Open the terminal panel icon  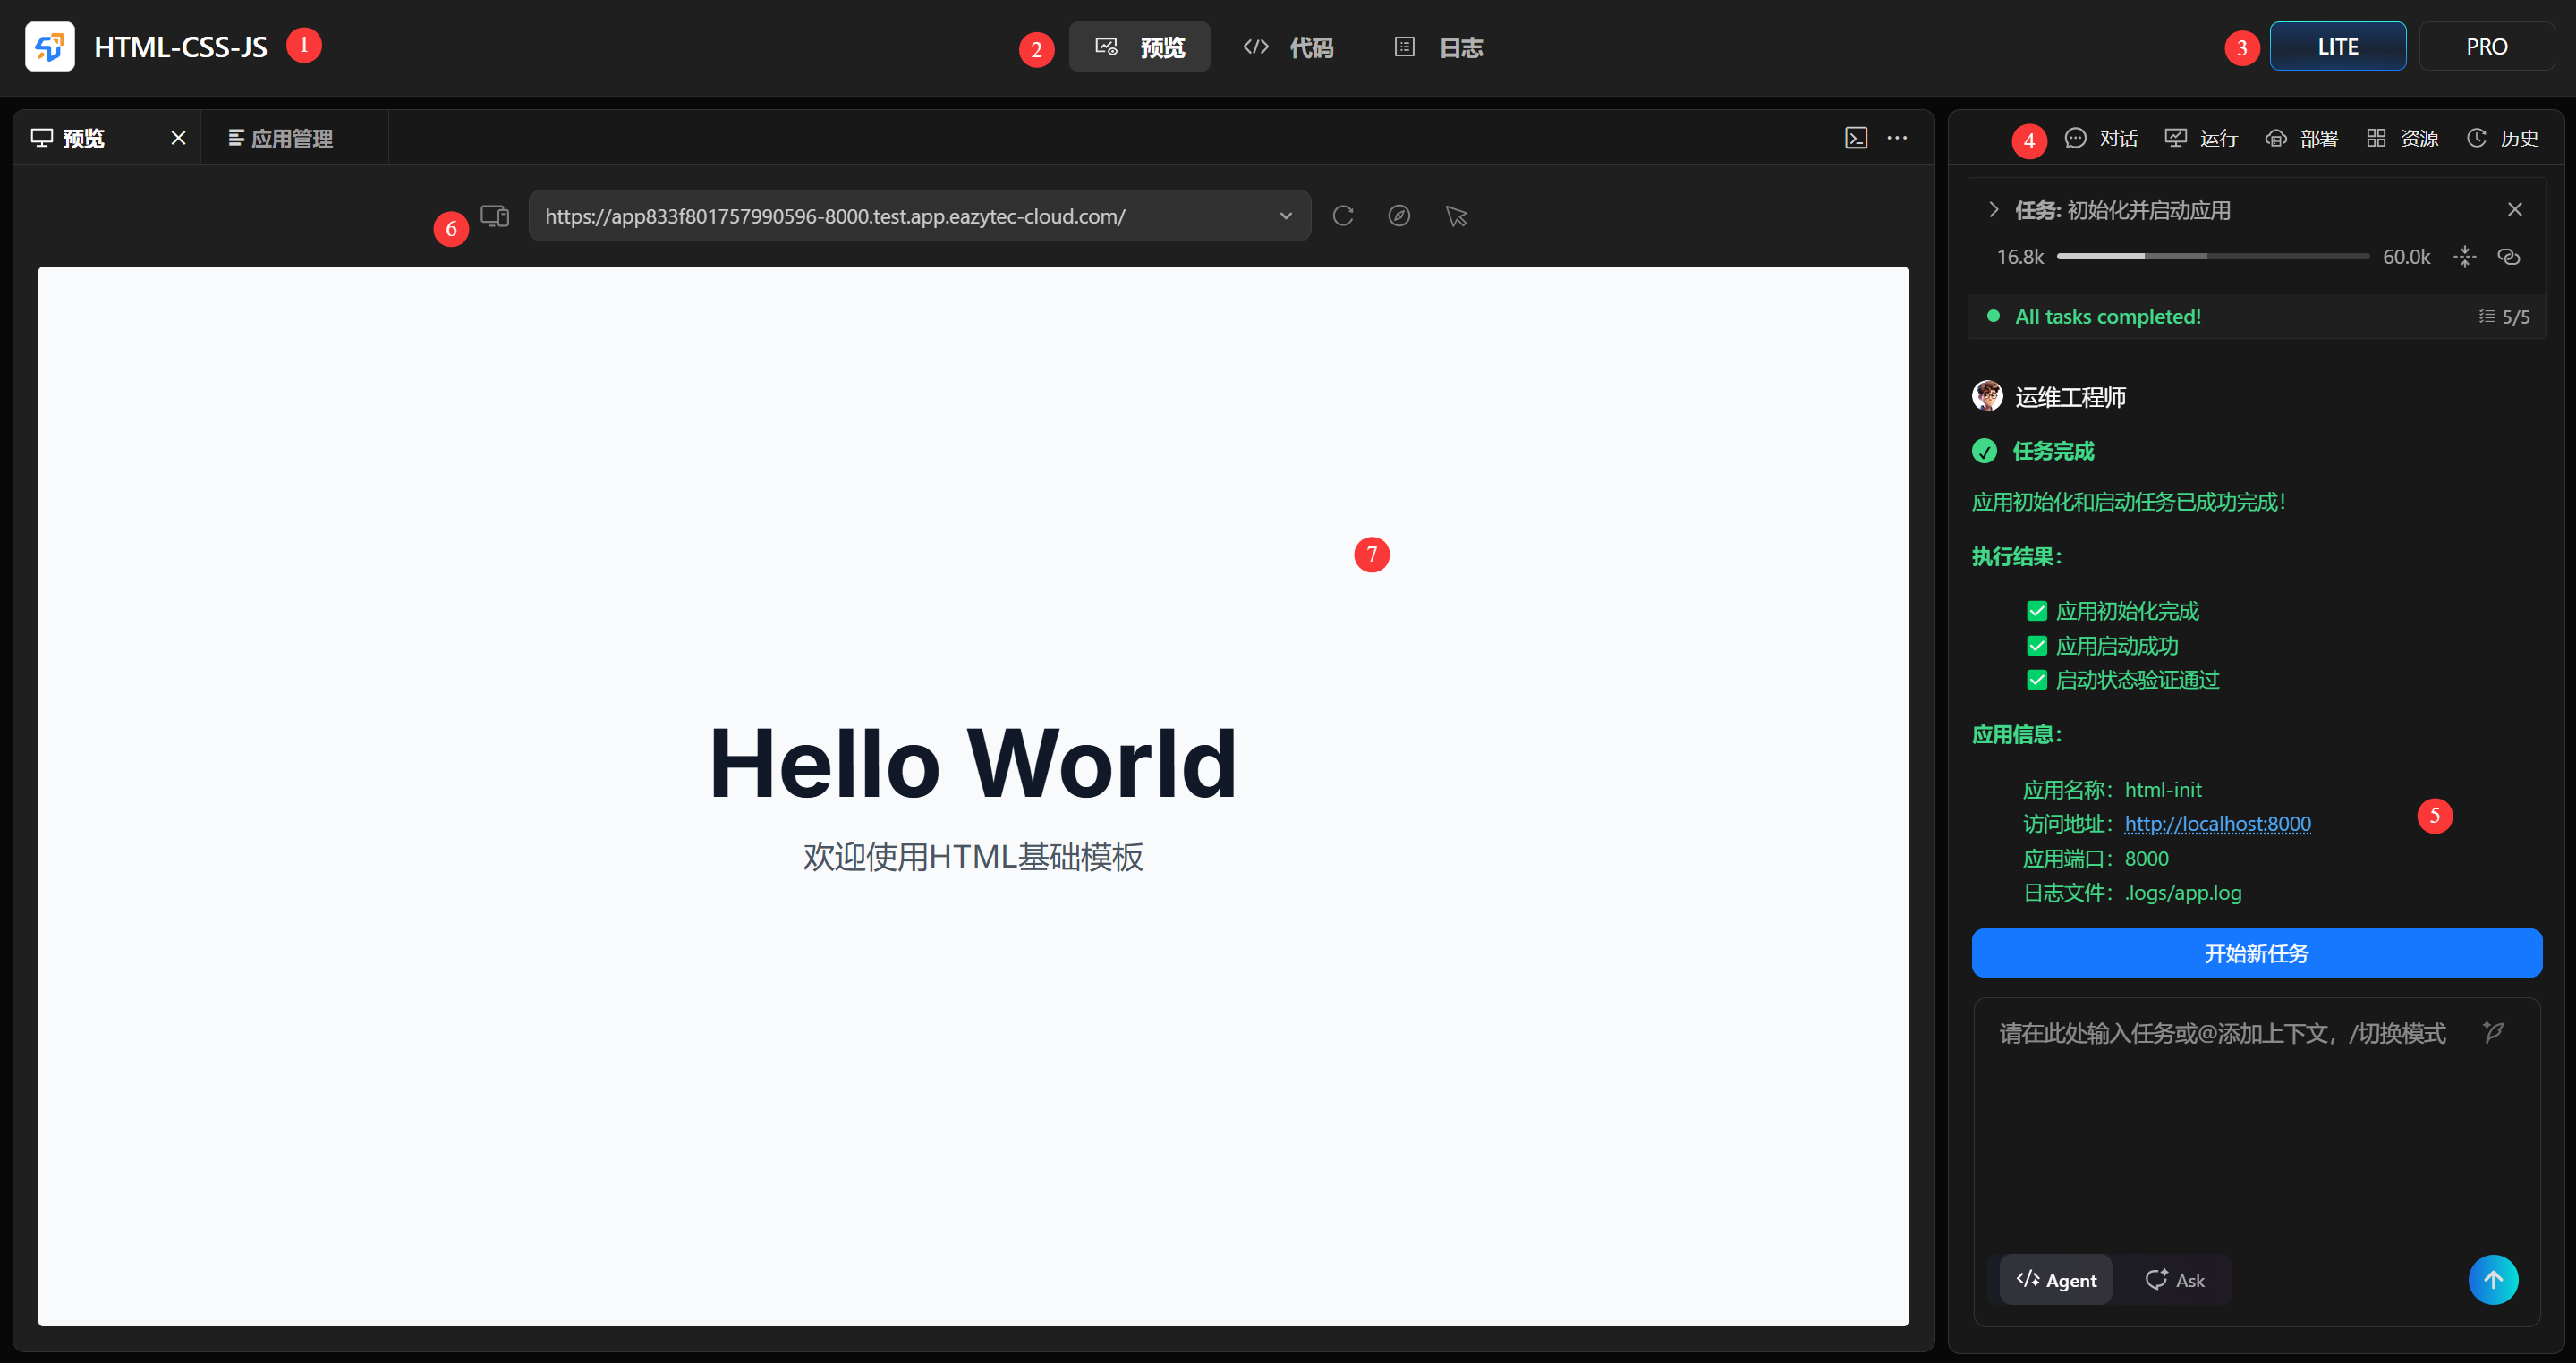point(1856,138)
